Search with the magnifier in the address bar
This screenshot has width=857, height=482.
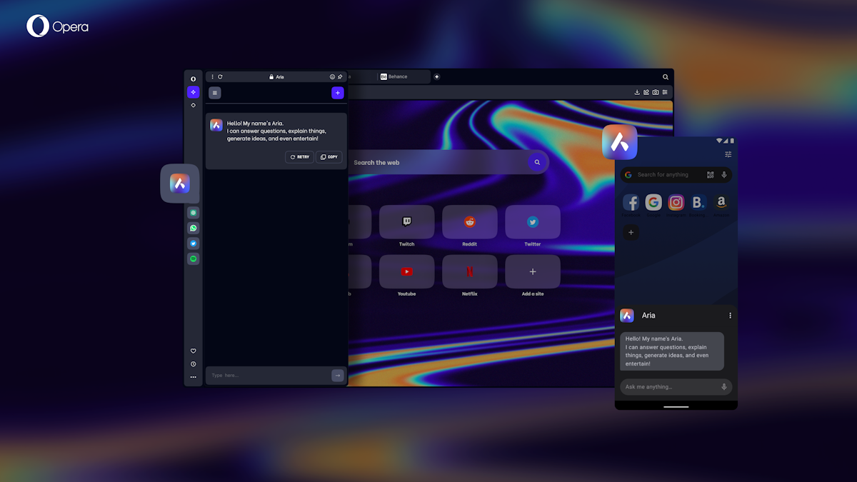pyautogui.click(x=665, y=76)
